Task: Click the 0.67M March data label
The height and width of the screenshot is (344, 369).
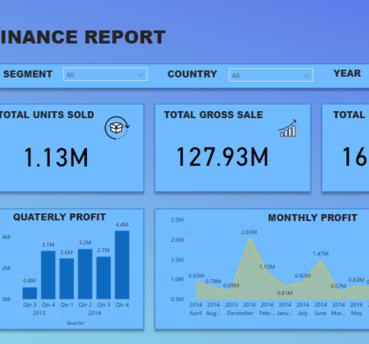Action: pyautogui.click(x=339, y=286)
